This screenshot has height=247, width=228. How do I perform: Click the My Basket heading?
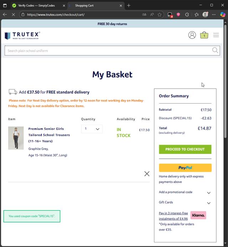coord(112,74)
